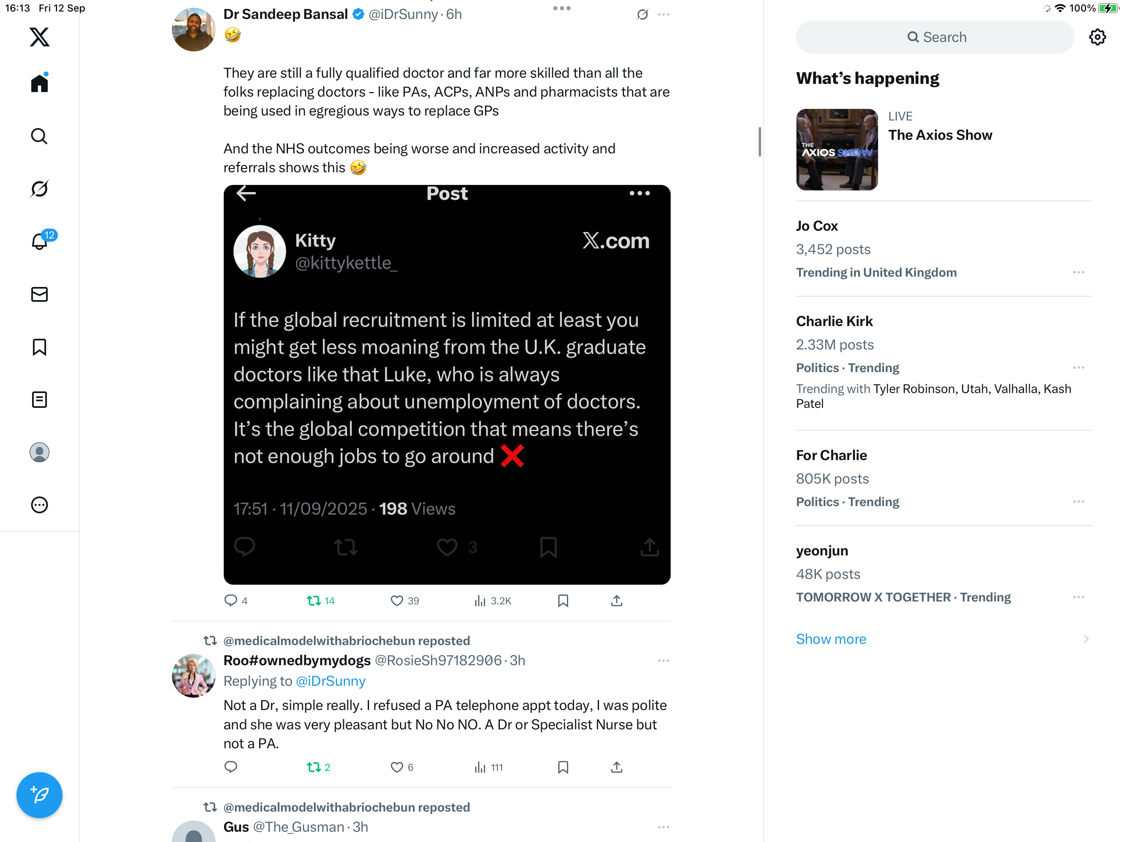This screenshot has width=1124, height=842.
Task: Bookmark Dr Sandeep Bansal's post
Action: 562,601
